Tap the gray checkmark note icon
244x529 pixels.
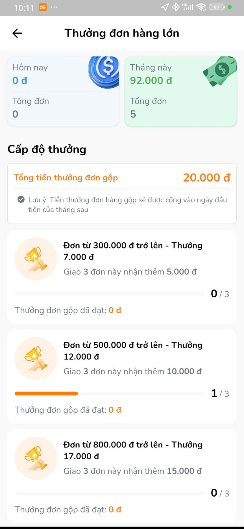click(21, 200)
